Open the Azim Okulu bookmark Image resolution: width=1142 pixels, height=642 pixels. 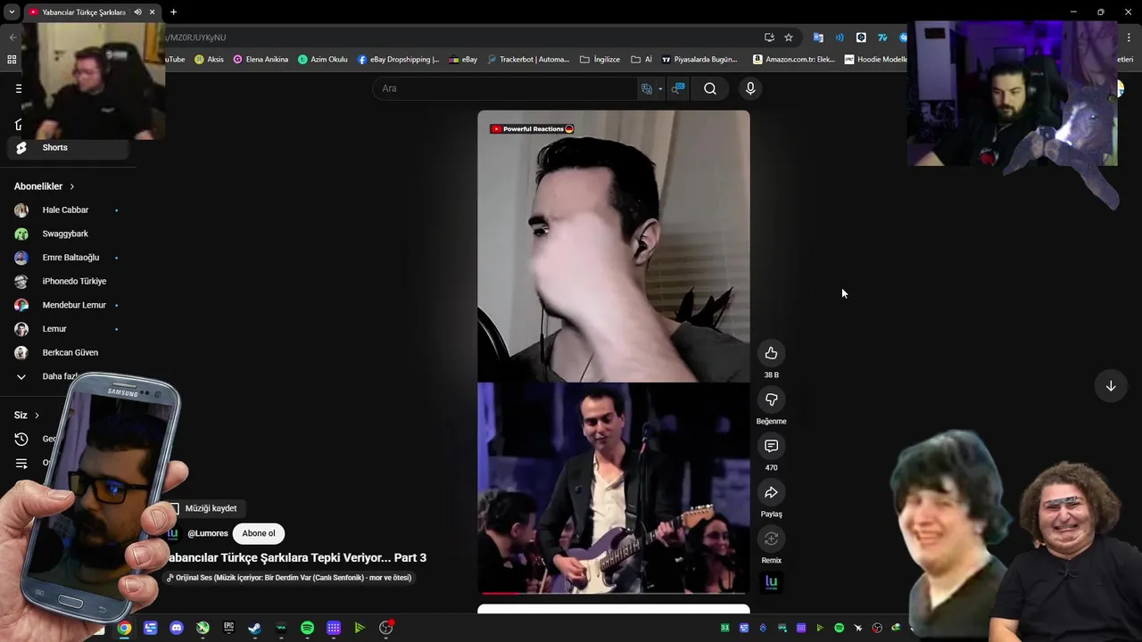[323, 60]
